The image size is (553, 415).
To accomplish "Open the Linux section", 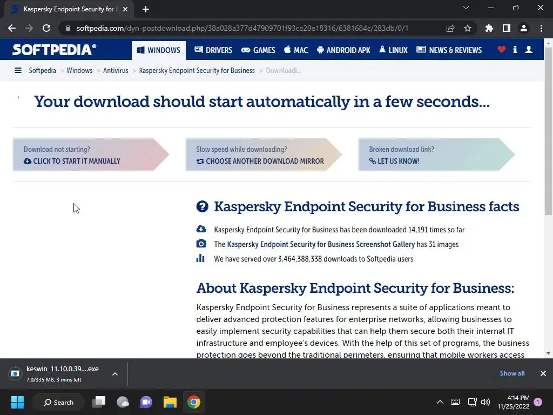I will pyautogui.click(x=393, y=50).
